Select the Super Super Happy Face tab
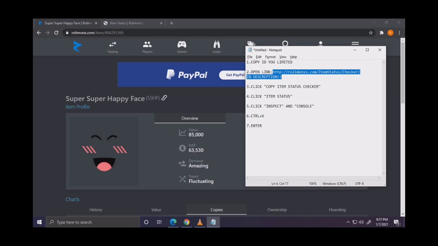Screen dimensions: 438x246 [x=68, y=23]
